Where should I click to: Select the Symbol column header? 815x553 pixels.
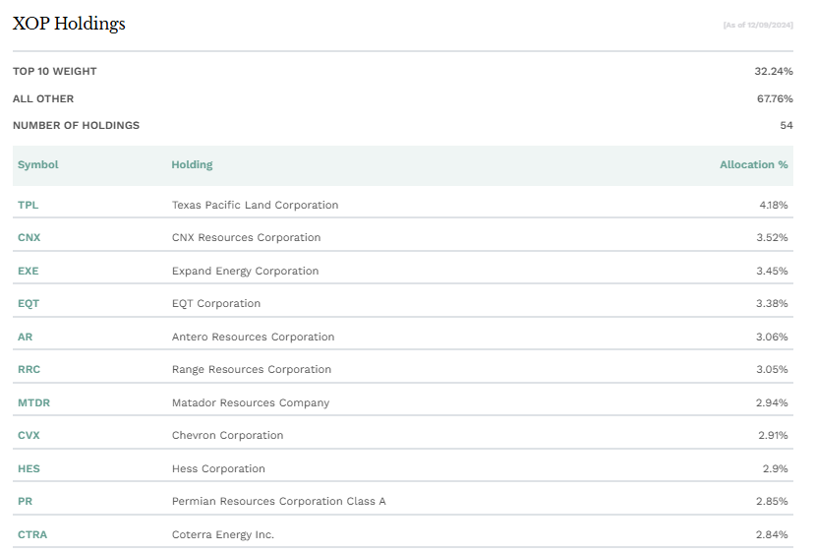[38, 165]
